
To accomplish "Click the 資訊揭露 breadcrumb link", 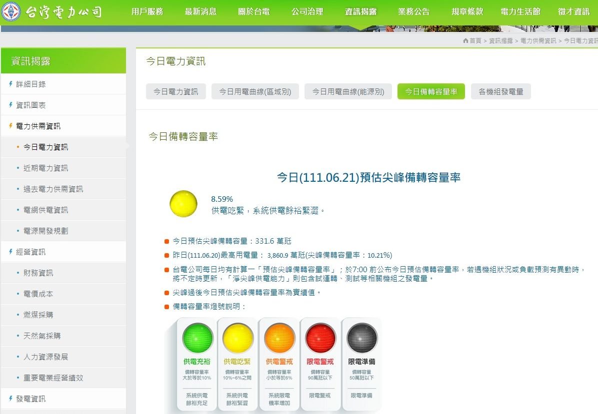I will point(500,41).
